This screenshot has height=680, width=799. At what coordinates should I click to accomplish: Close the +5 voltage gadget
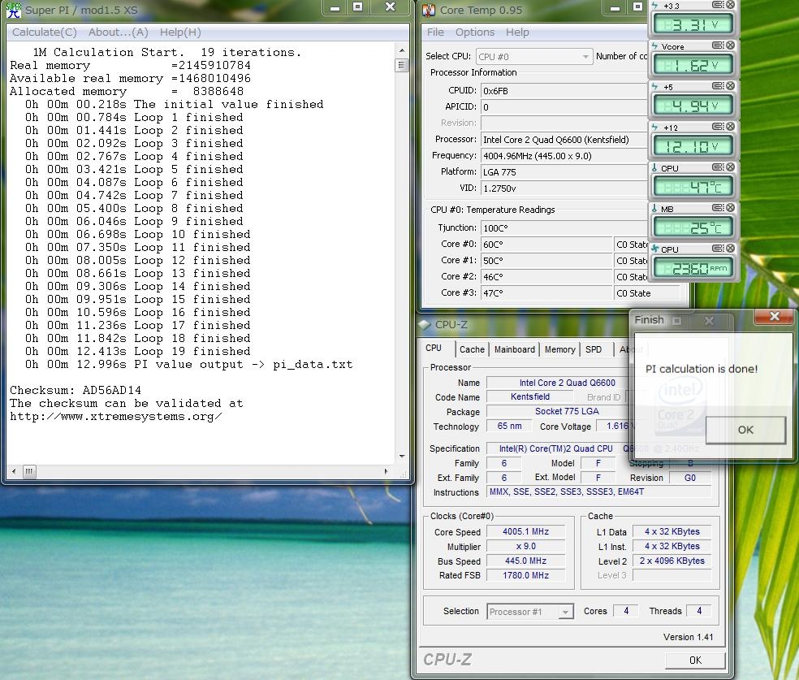[730, 85]
